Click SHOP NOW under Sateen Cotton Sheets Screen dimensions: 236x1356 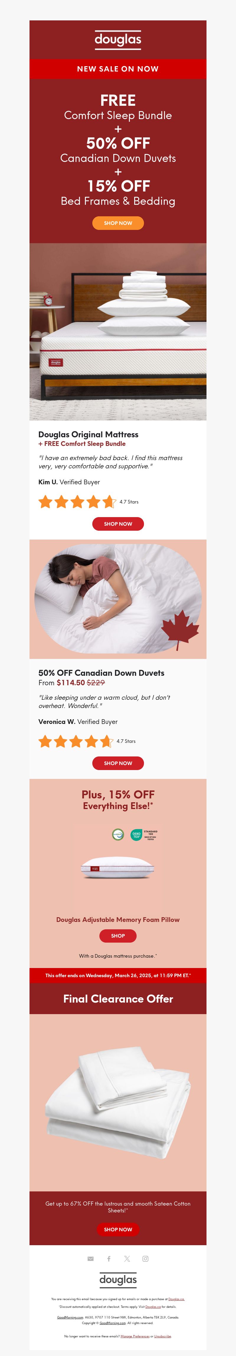(x=118, y=1230)
